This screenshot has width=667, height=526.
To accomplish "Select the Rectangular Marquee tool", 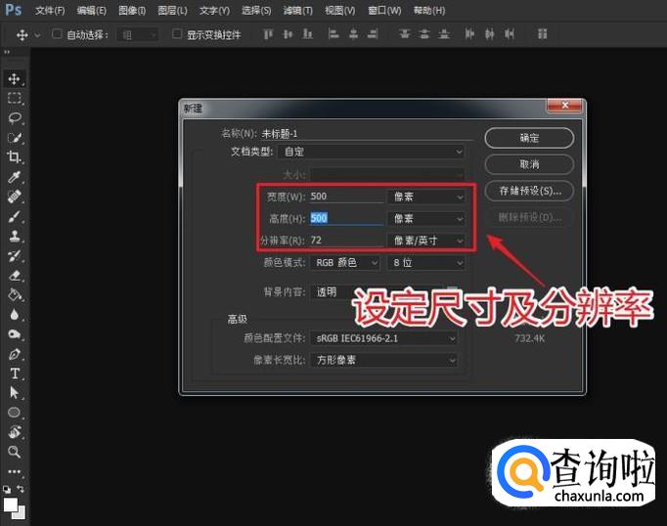I will (x=14, y=98).
